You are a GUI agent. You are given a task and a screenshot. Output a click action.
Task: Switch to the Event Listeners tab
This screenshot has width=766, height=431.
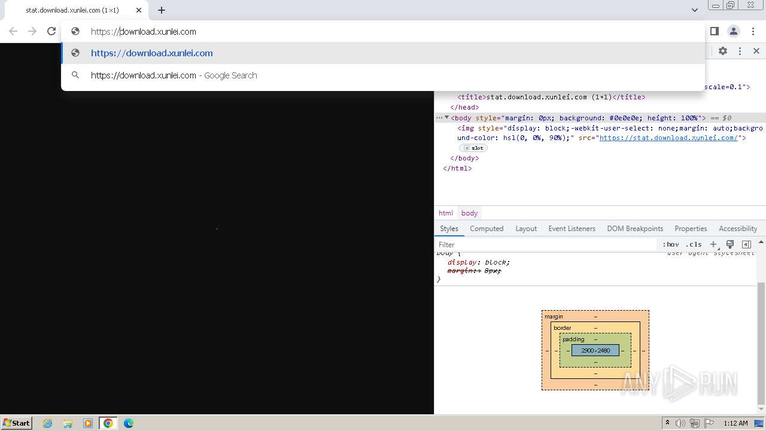pos(572,229)
